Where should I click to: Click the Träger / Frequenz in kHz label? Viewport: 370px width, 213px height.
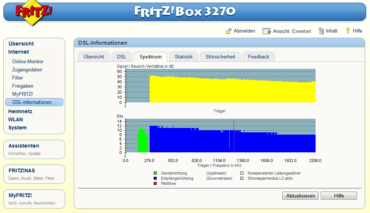[219, 165]
